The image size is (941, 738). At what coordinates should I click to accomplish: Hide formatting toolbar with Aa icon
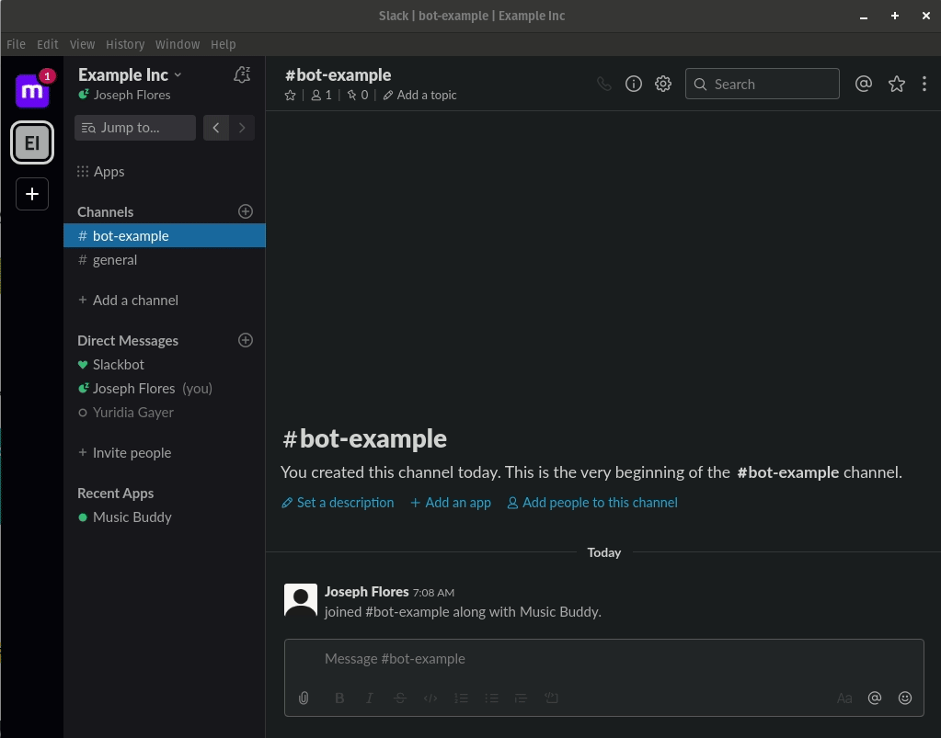pos(844,698)
